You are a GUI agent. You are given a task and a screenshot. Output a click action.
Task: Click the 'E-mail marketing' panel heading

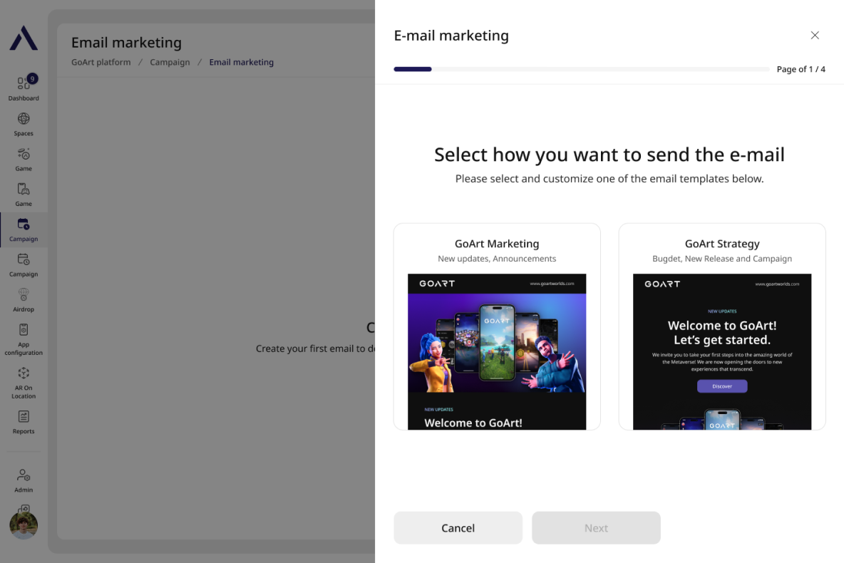coord(451,36)
